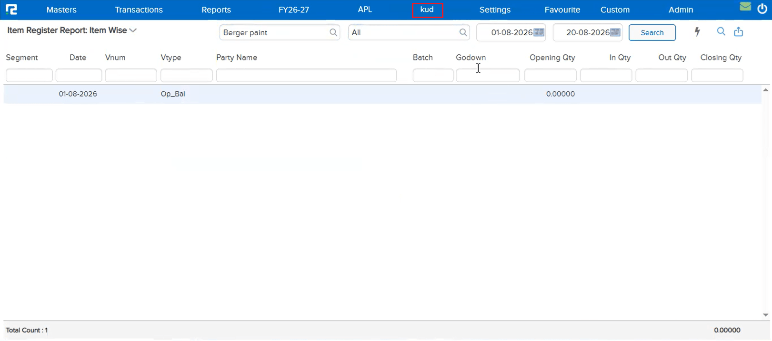772x341 pixels.
Task: Click the In Qty column header
Action: [x=620, y=58]
